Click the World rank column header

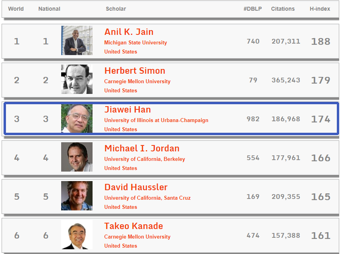tap(16, 9)
